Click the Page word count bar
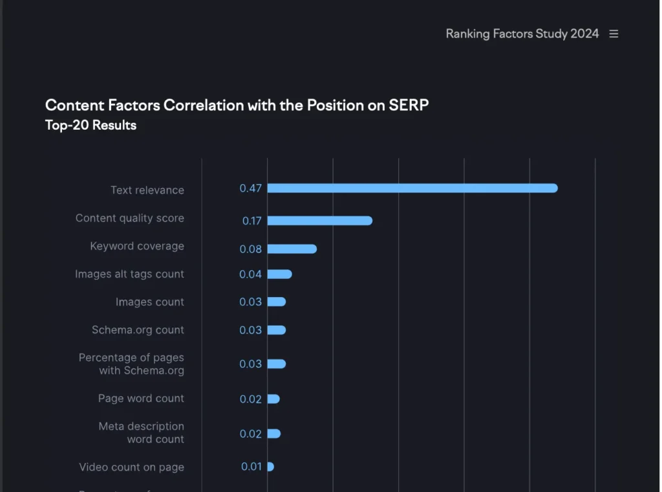 click(x=273, y=399)
